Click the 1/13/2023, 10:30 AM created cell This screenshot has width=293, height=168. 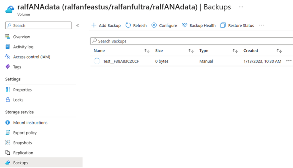coord(262,61)
